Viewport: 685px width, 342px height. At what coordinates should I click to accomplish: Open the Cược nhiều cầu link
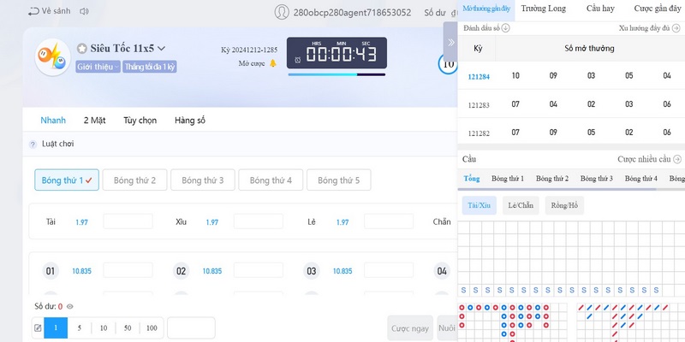tap(650, 159)
